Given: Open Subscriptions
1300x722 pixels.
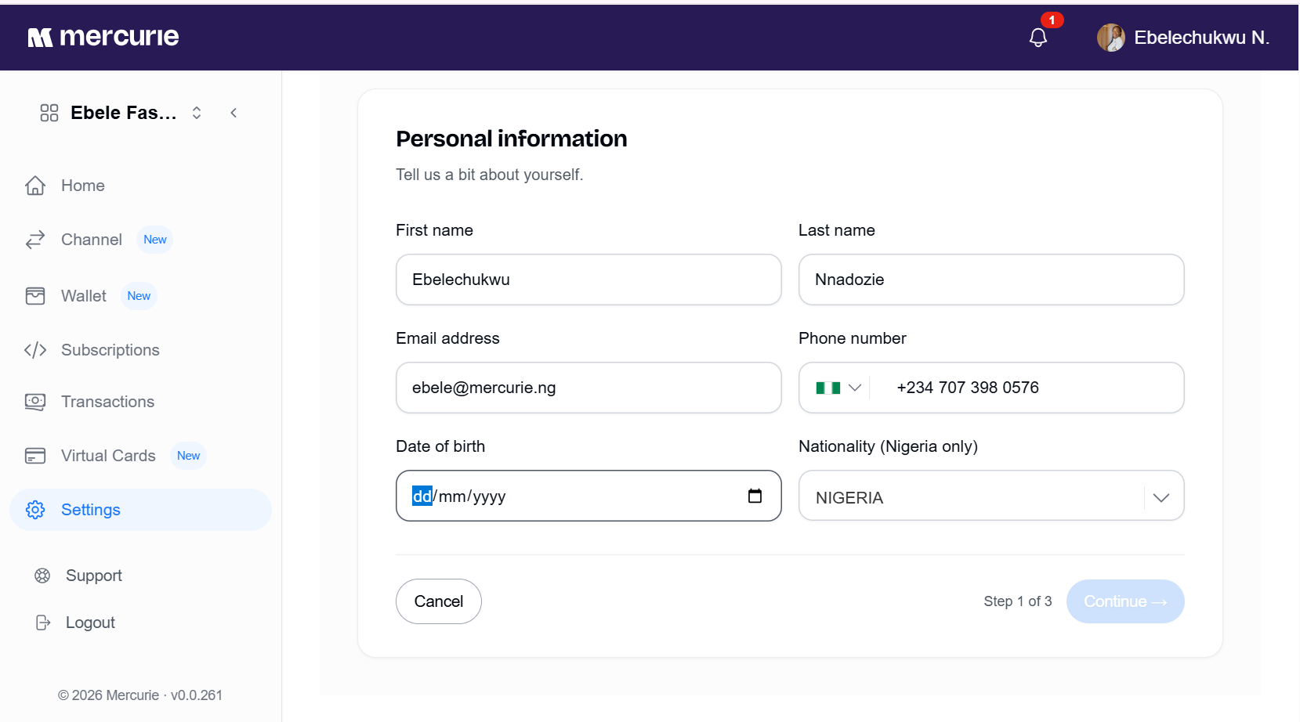Looking at the screenshot, I should point(110,350).
